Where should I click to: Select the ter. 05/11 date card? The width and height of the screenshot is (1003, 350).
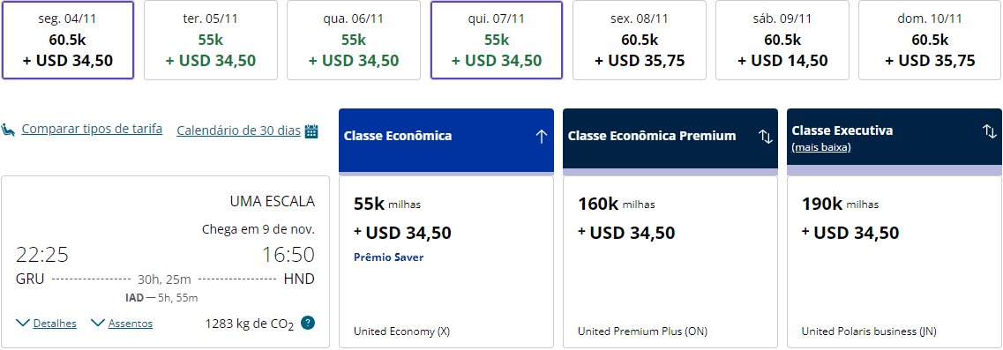[x=211, y=41]
